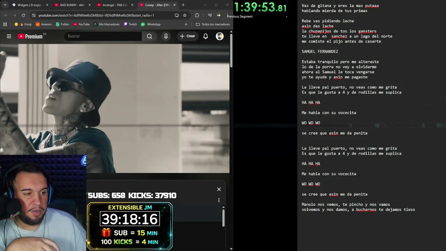The height and width of the screenshot is (251, 446).
Task: Reload the current YouTube page
Action: pyautogui.click(x=23, y=15)
